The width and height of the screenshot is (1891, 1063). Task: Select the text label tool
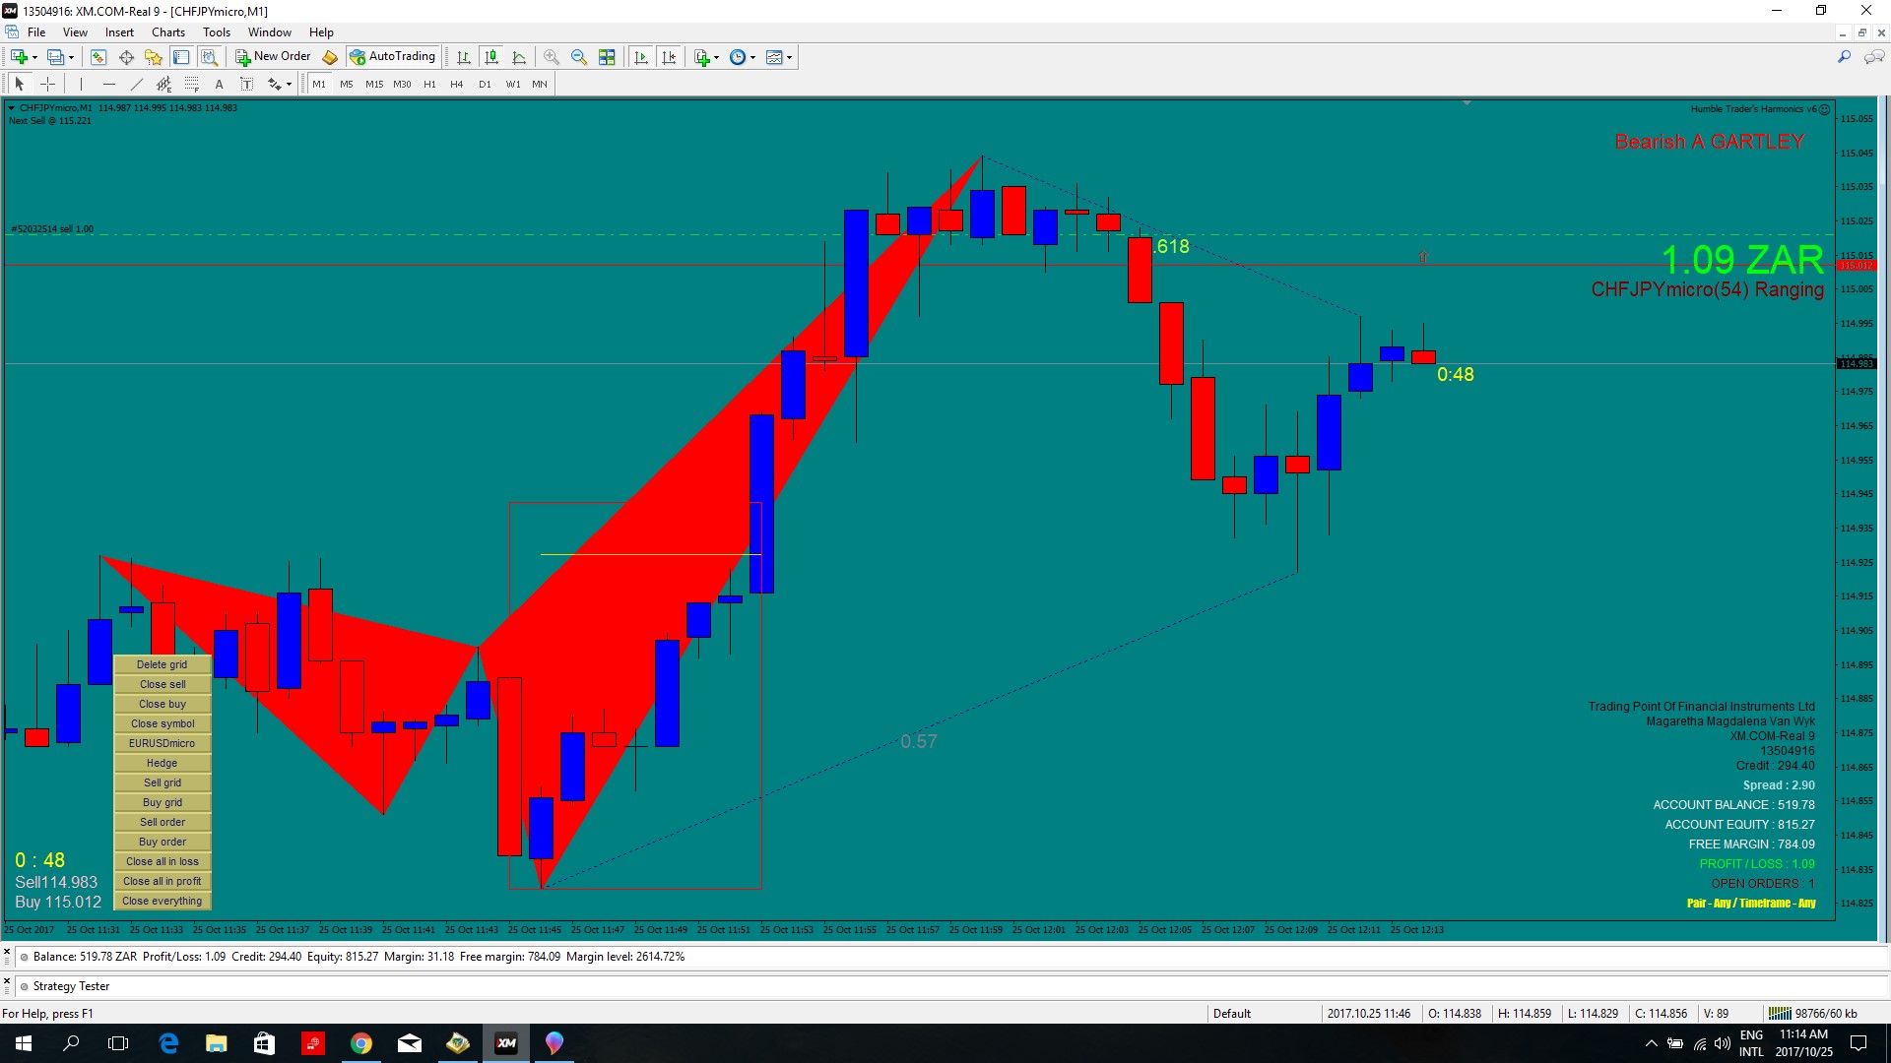pyautogui.click(x=247, y=84)
